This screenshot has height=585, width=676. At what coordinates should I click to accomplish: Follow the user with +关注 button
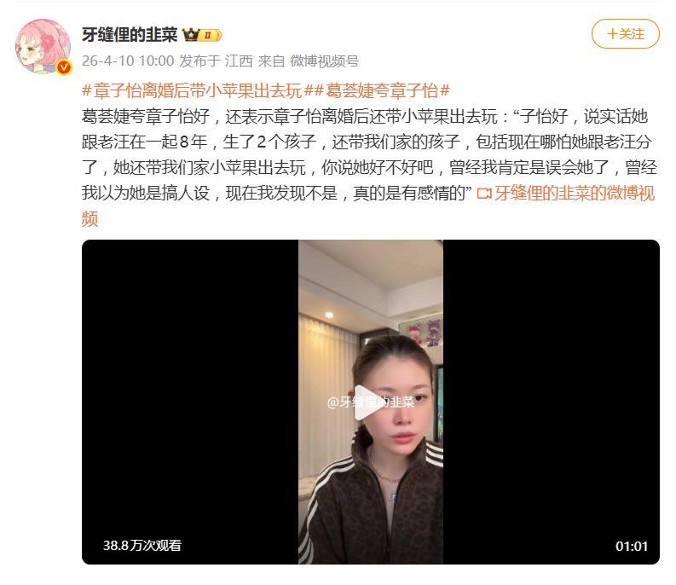tap(626, 33)
